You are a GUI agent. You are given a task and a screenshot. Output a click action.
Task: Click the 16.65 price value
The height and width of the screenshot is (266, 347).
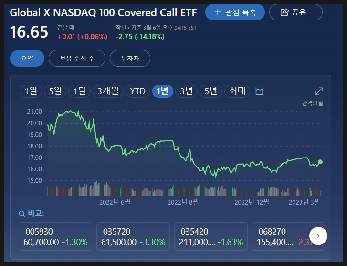click(29, 32)
